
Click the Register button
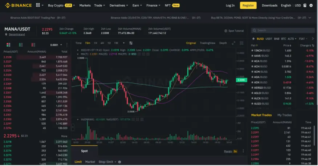click(x=248, y=5)
